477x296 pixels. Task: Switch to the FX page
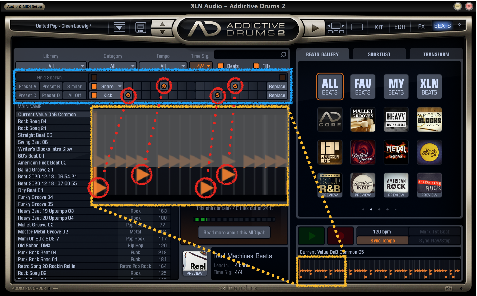421,27
